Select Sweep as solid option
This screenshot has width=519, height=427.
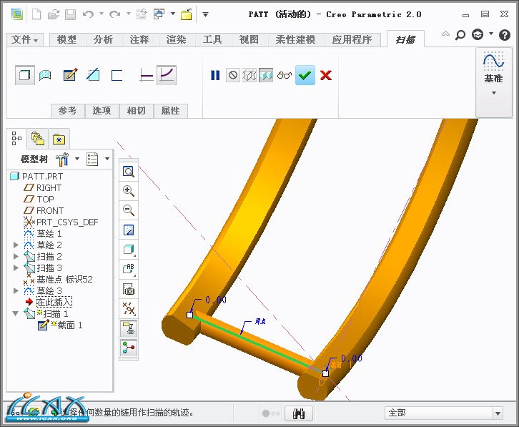click(x=25, y=75)
